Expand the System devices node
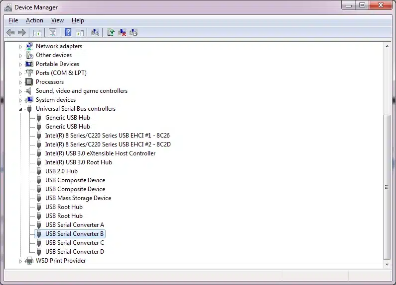 pos(20,100)
